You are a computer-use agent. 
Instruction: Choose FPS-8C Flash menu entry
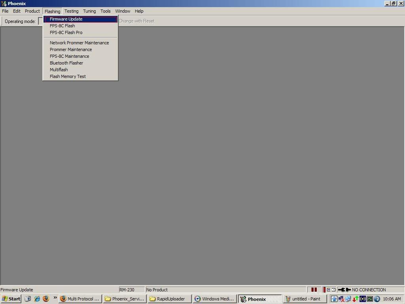(x=80, y=26)
